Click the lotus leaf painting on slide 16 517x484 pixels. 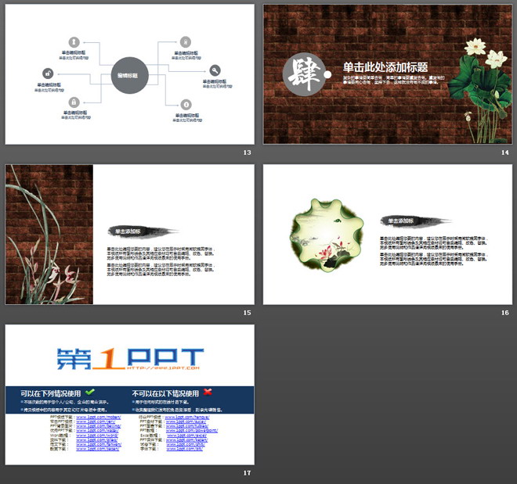(x=327, y=235)
